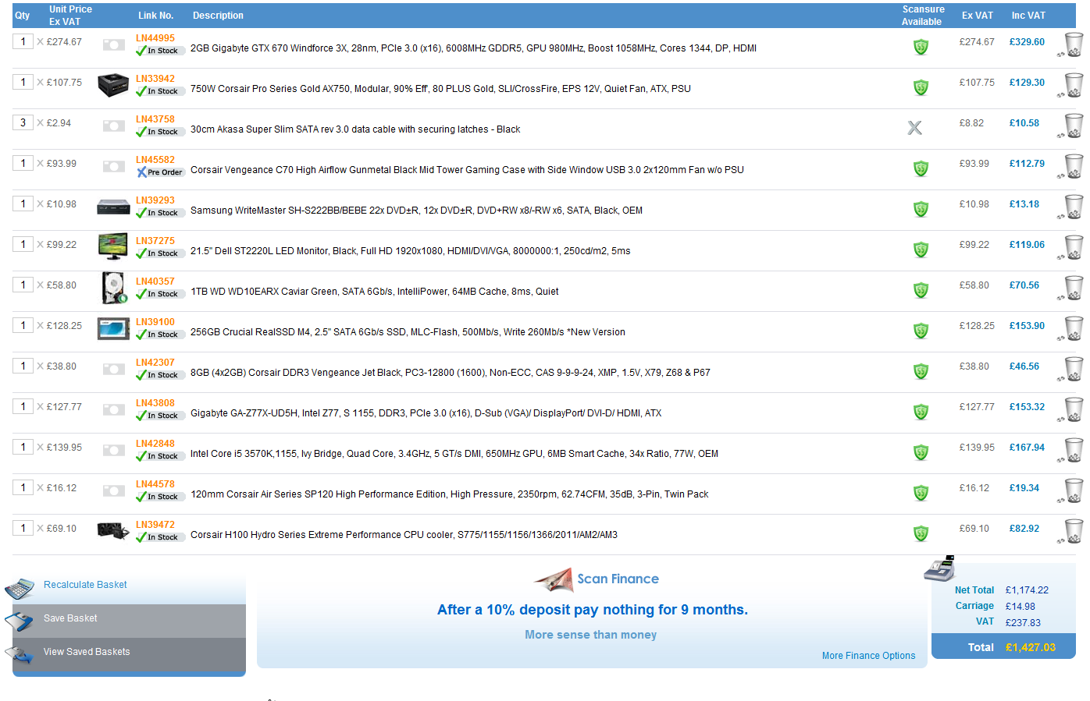Viewport: 1090px width, 701px height.
Task: Click Gigabyte GA-Z77X-UD5H description text
Action: point(426,413)
